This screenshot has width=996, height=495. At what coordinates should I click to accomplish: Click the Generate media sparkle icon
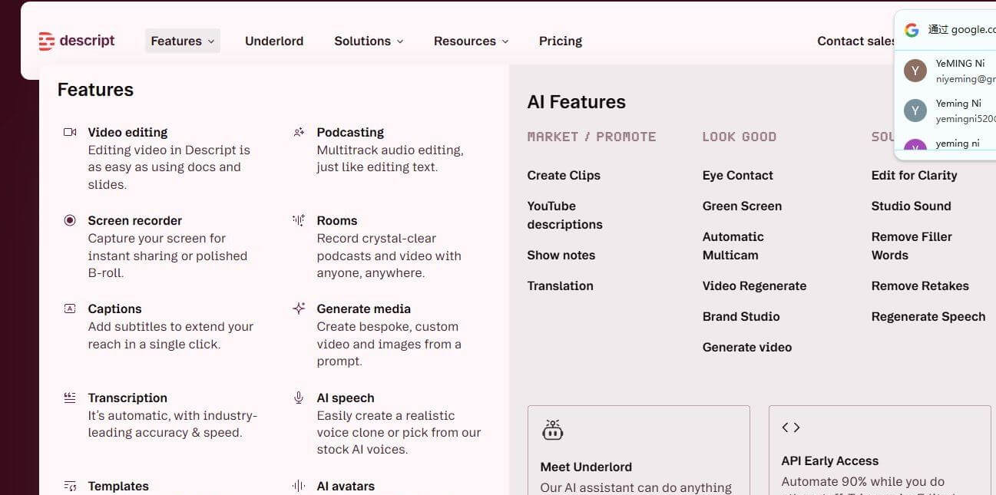point(299,309)
